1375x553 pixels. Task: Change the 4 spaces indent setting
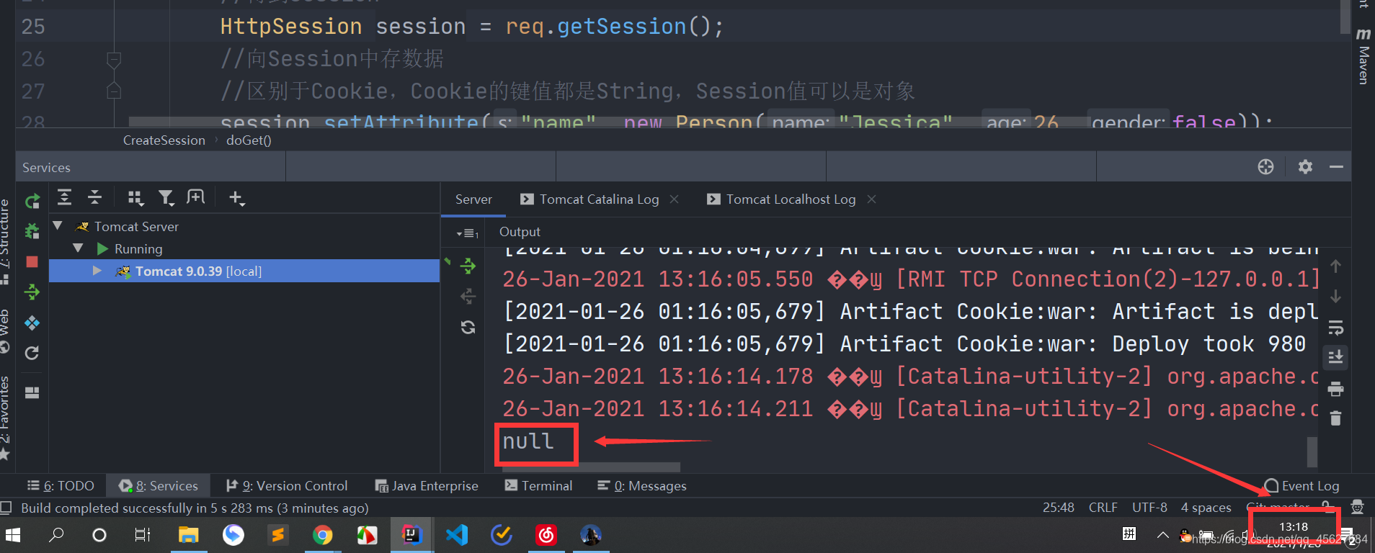click(x=1206, y=508)
